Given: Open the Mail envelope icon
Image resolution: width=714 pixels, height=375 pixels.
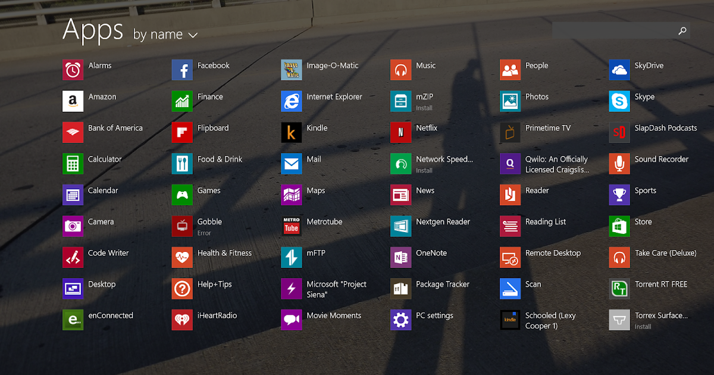Looking at the screenshot, I should pyautogui.click(x=292, y=164).
